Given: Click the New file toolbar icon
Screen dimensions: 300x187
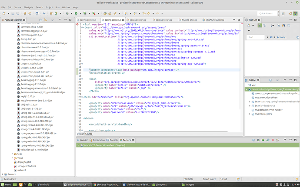Looking at the screenshot, I should coord(4,13).
